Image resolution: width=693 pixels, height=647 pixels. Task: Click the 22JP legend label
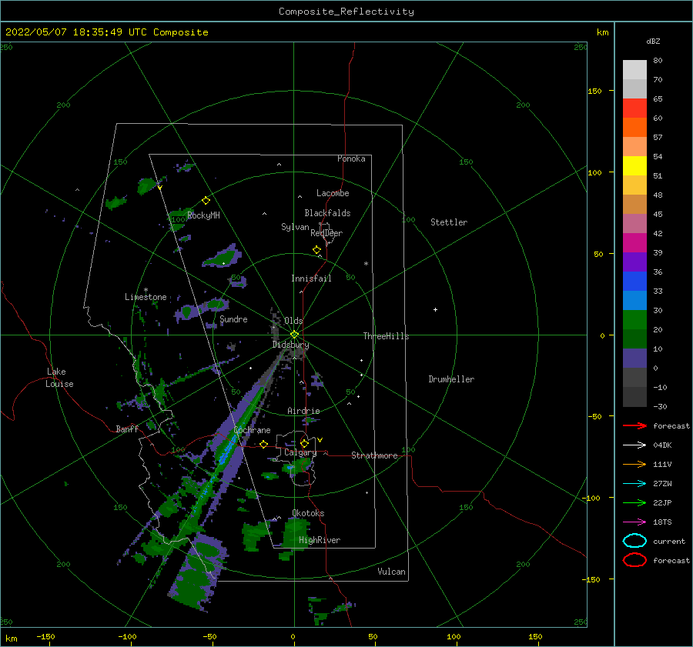tap(662, 502)
